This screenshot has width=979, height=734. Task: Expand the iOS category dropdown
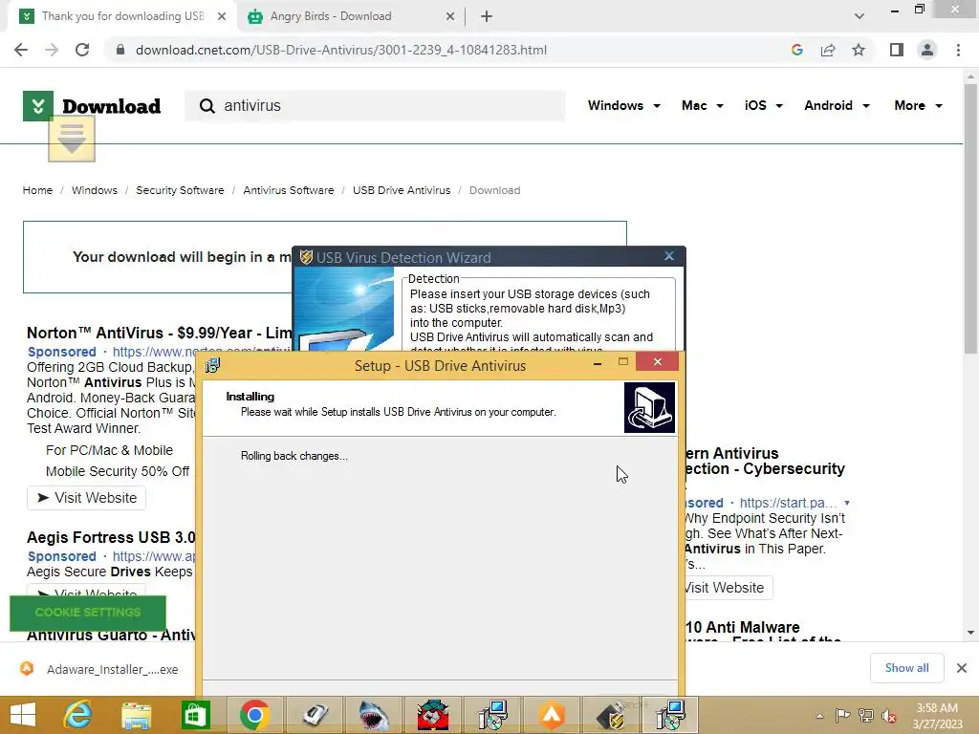click(x=763, y=105)
